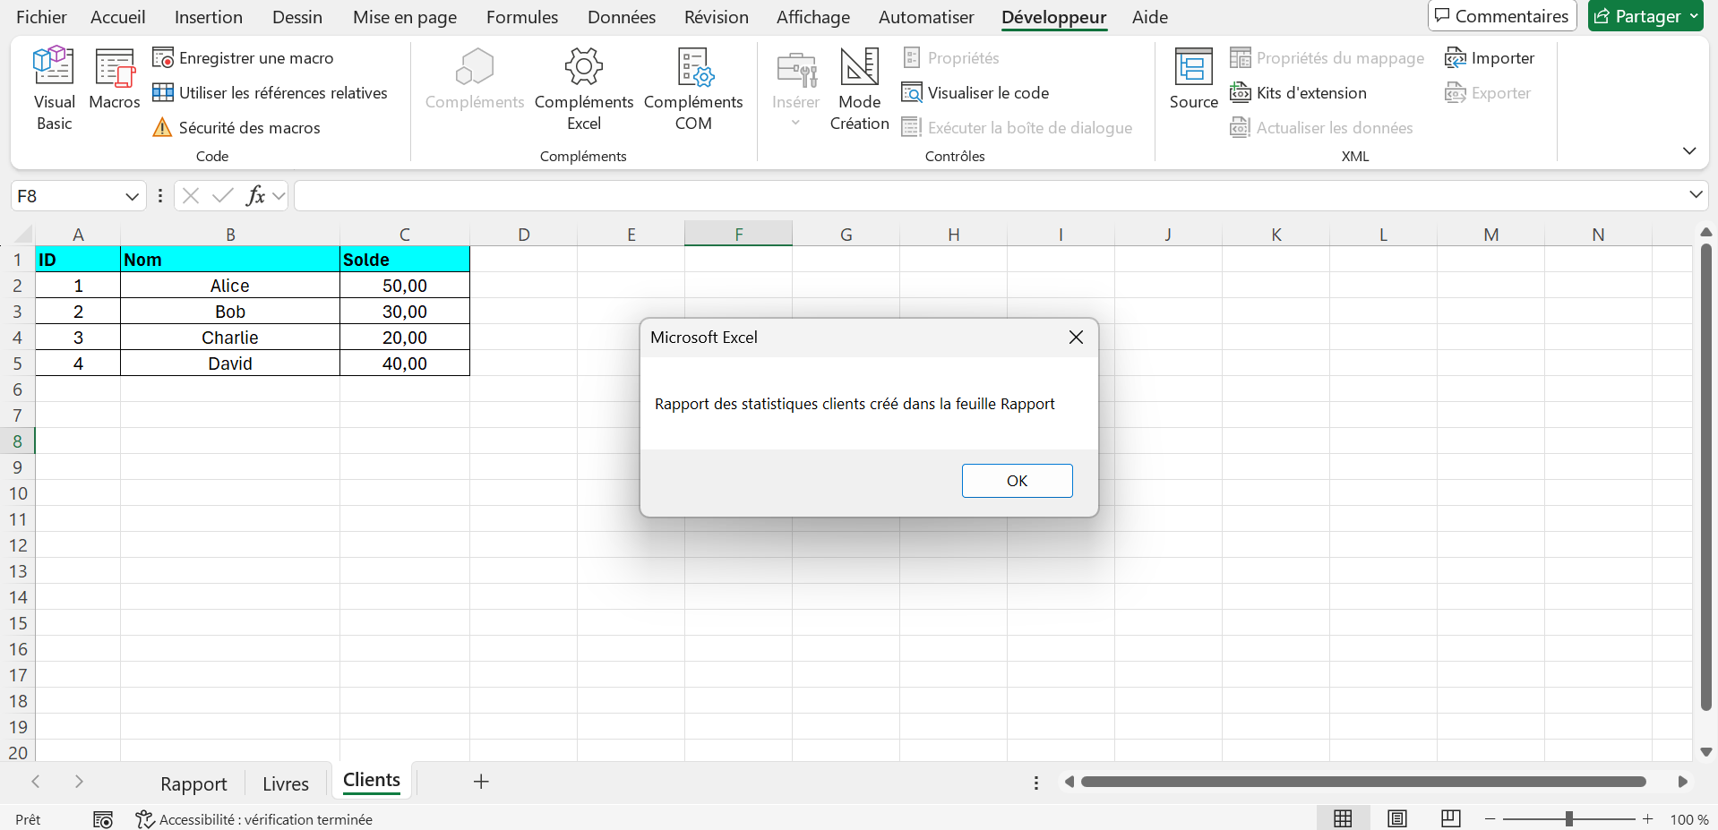Screen dimensions: 1718x830
Task: Select the Livres sheet tab
Action: point(286,784)
